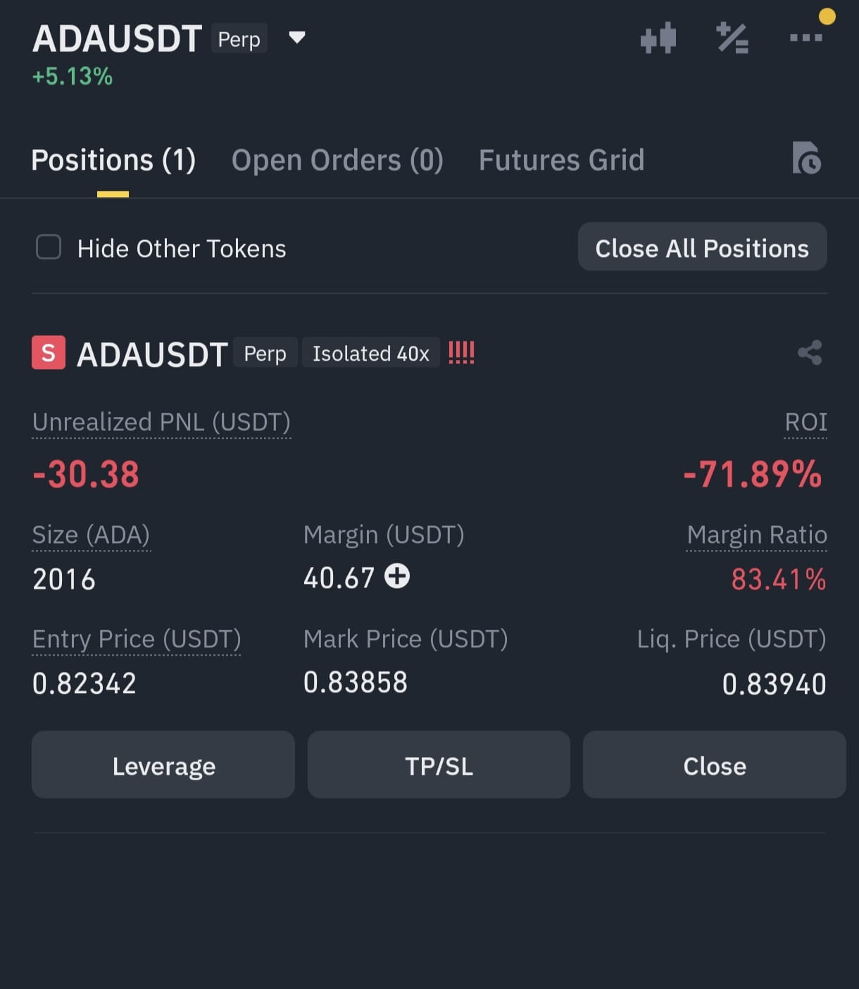Click the Close position button

(x=714, y=764)
